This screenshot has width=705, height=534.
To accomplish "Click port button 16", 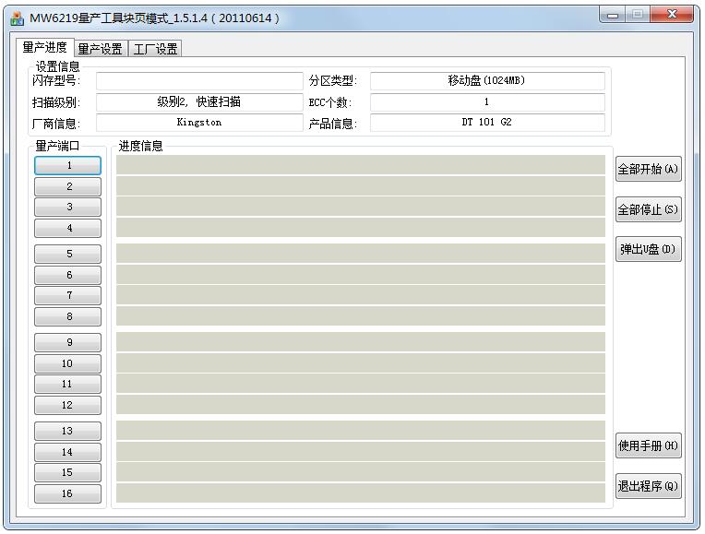I will tap(68, 494).
